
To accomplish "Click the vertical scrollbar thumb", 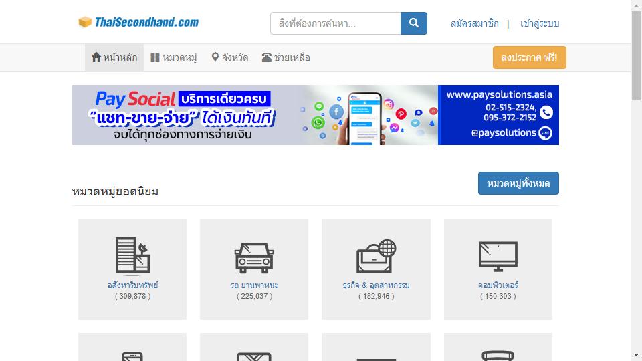I will tap(636, 55).
